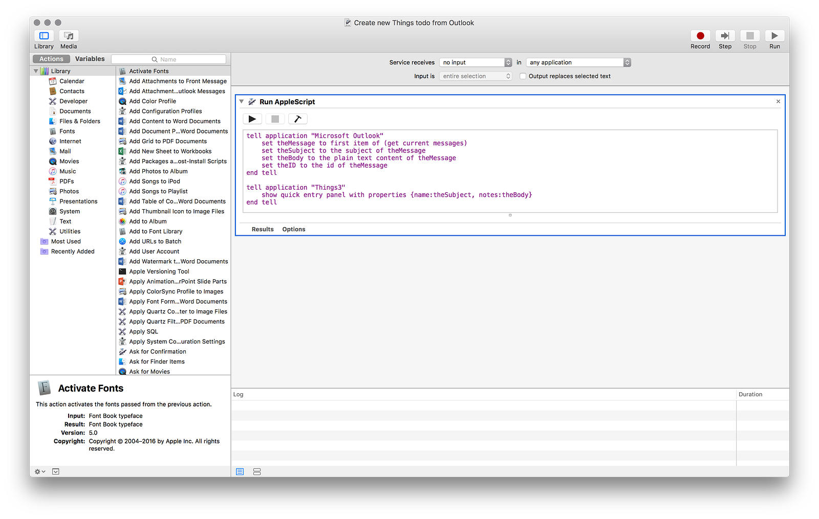
Task: Toggle the Library panel button
Action: tap(44, 36)
